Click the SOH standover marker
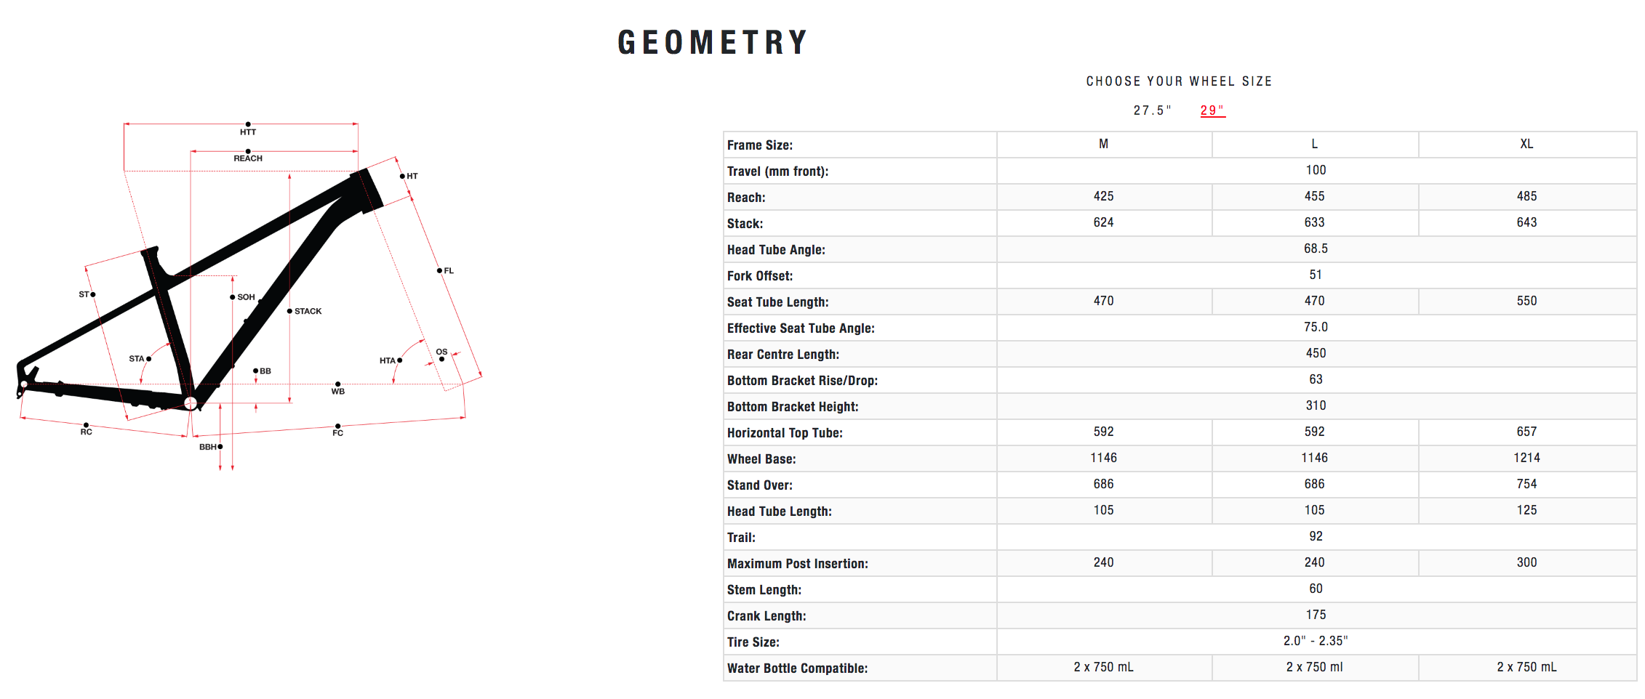Screen dimensions: 1645x699 point(233,297)
